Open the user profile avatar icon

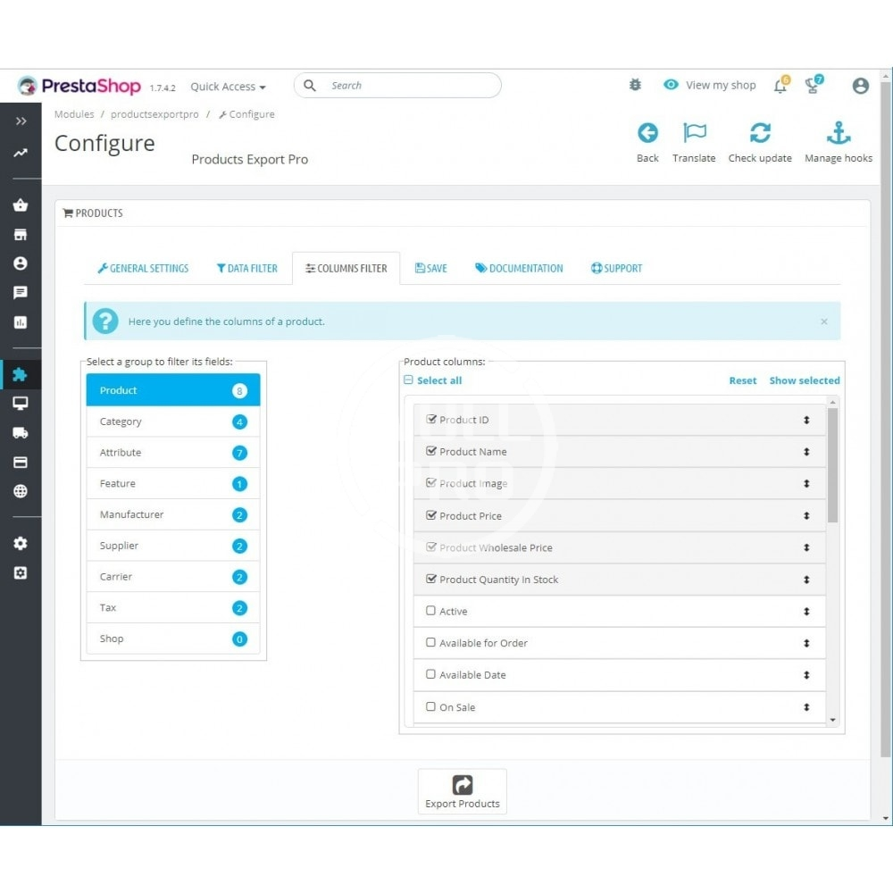pos(860,86)
